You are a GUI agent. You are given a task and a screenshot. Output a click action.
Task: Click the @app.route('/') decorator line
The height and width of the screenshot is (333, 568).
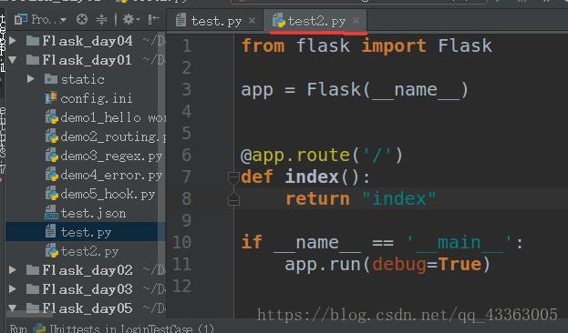point(322,155)
